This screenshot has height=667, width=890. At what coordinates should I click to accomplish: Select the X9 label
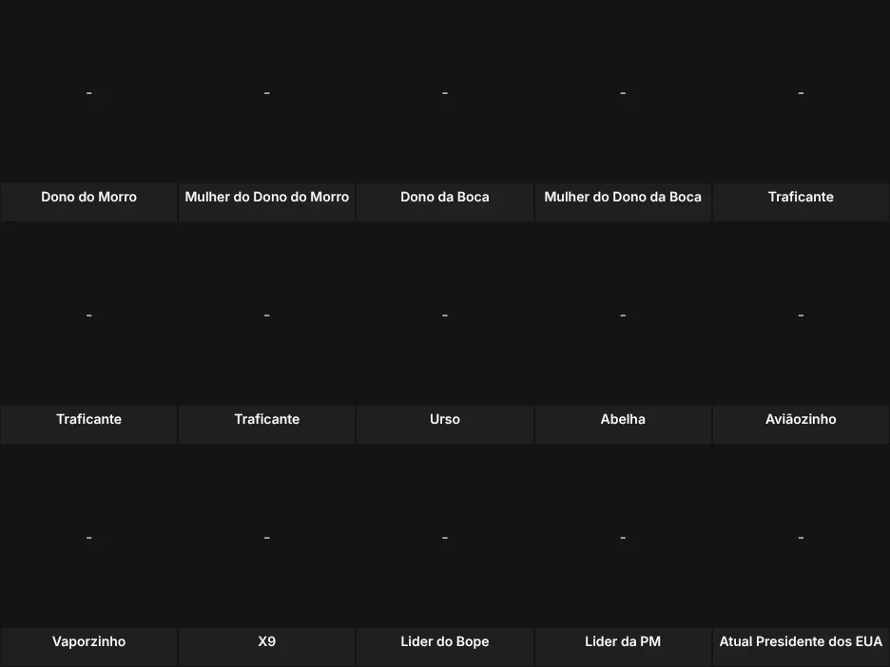click(x=267, y=641)
